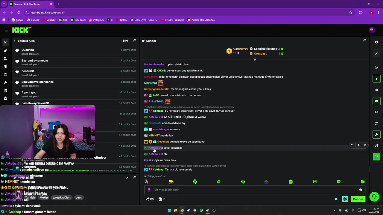Open the kick panel bookmark
This screenshot has height=215, width=383.
pyautogui.click(x=78, y=20)
